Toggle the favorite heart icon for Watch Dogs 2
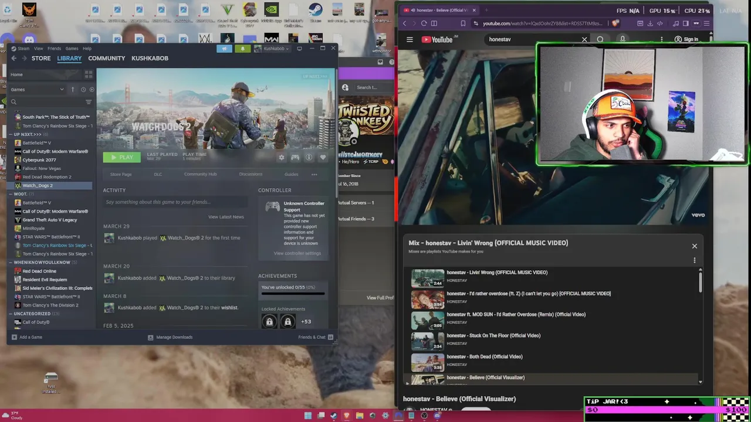This screenshot has width=751, height=422. [323, 157]
